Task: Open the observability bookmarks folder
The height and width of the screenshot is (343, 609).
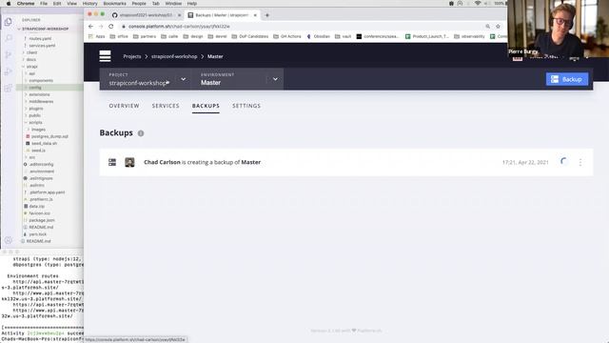Action: tap(469, 36)
